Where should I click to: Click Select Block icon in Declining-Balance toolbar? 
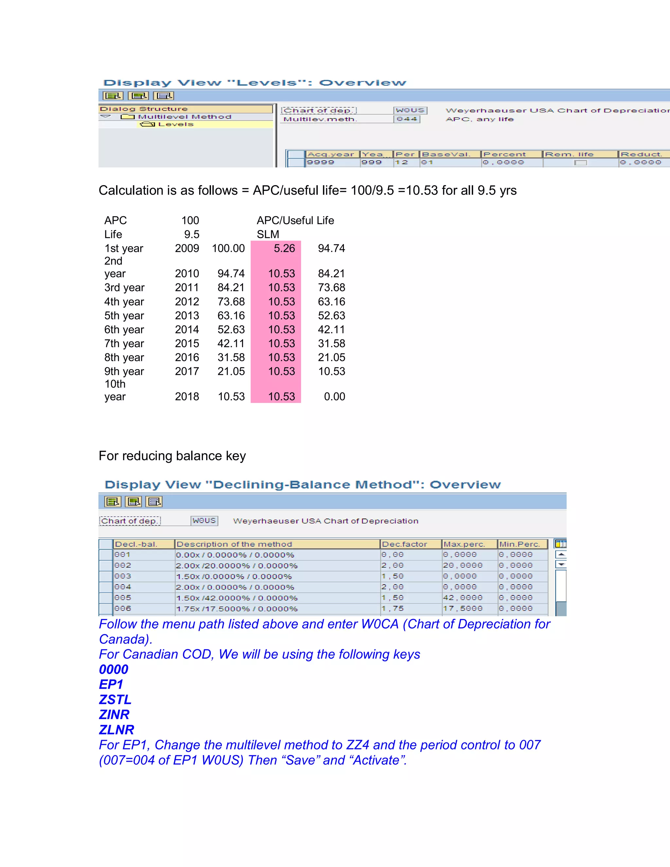[133, 502]
